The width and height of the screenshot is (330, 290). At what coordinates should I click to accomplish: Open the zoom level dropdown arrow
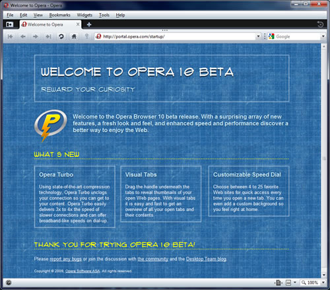(323, 283)
